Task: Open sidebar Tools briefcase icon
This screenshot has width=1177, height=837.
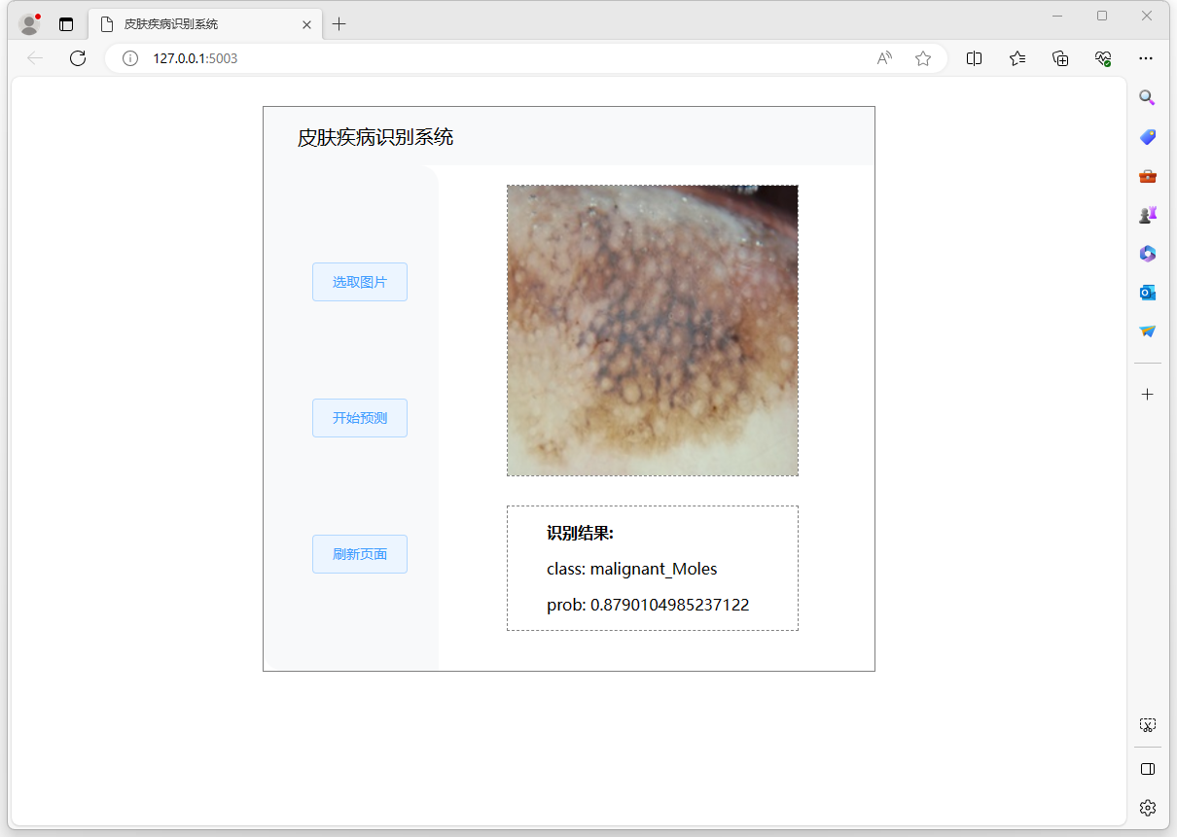Action: coord(1148,176)
